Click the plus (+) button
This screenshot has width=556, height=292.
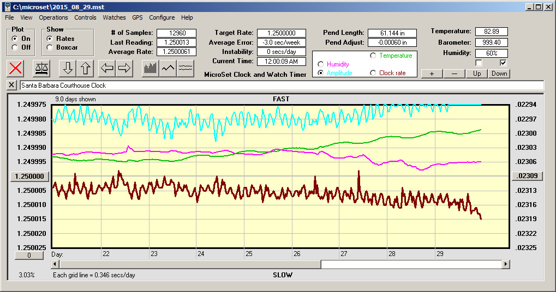(432, 73)
